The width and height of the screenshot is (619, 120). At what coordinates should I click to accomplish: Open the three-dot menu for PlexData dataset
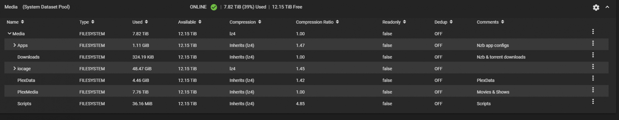point(593,78)
